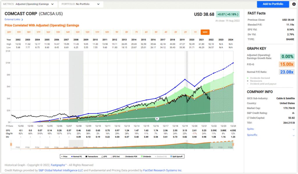Toggle Dividend yield and payout key

tap(262, 84)
